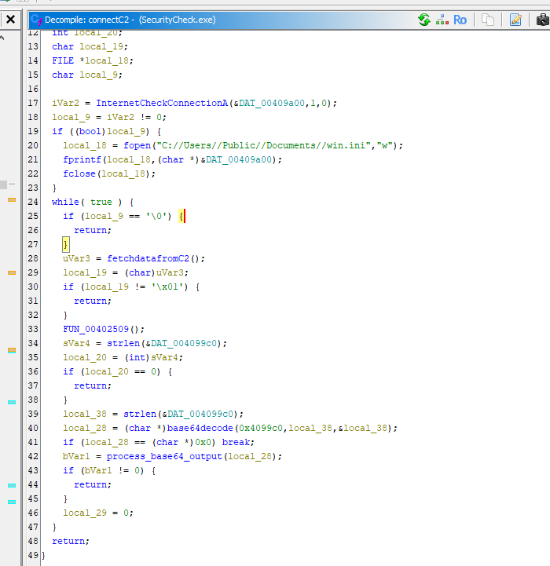Select DAT_00409a00 on line 21
550x566 pixels.
239,159
